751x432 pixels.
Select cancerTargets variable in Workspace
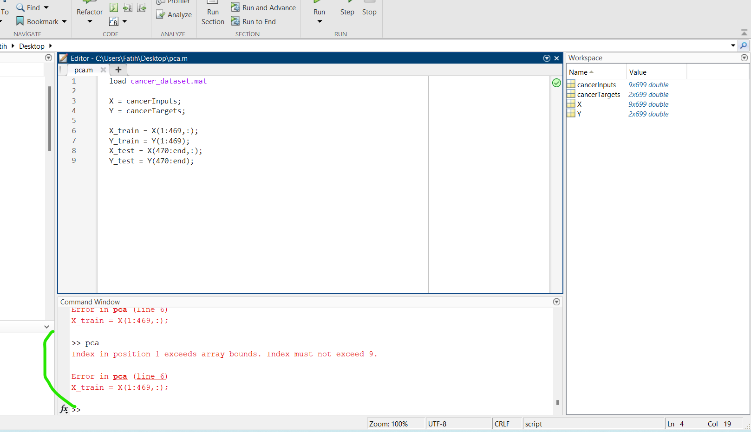[x=598, y=95]
